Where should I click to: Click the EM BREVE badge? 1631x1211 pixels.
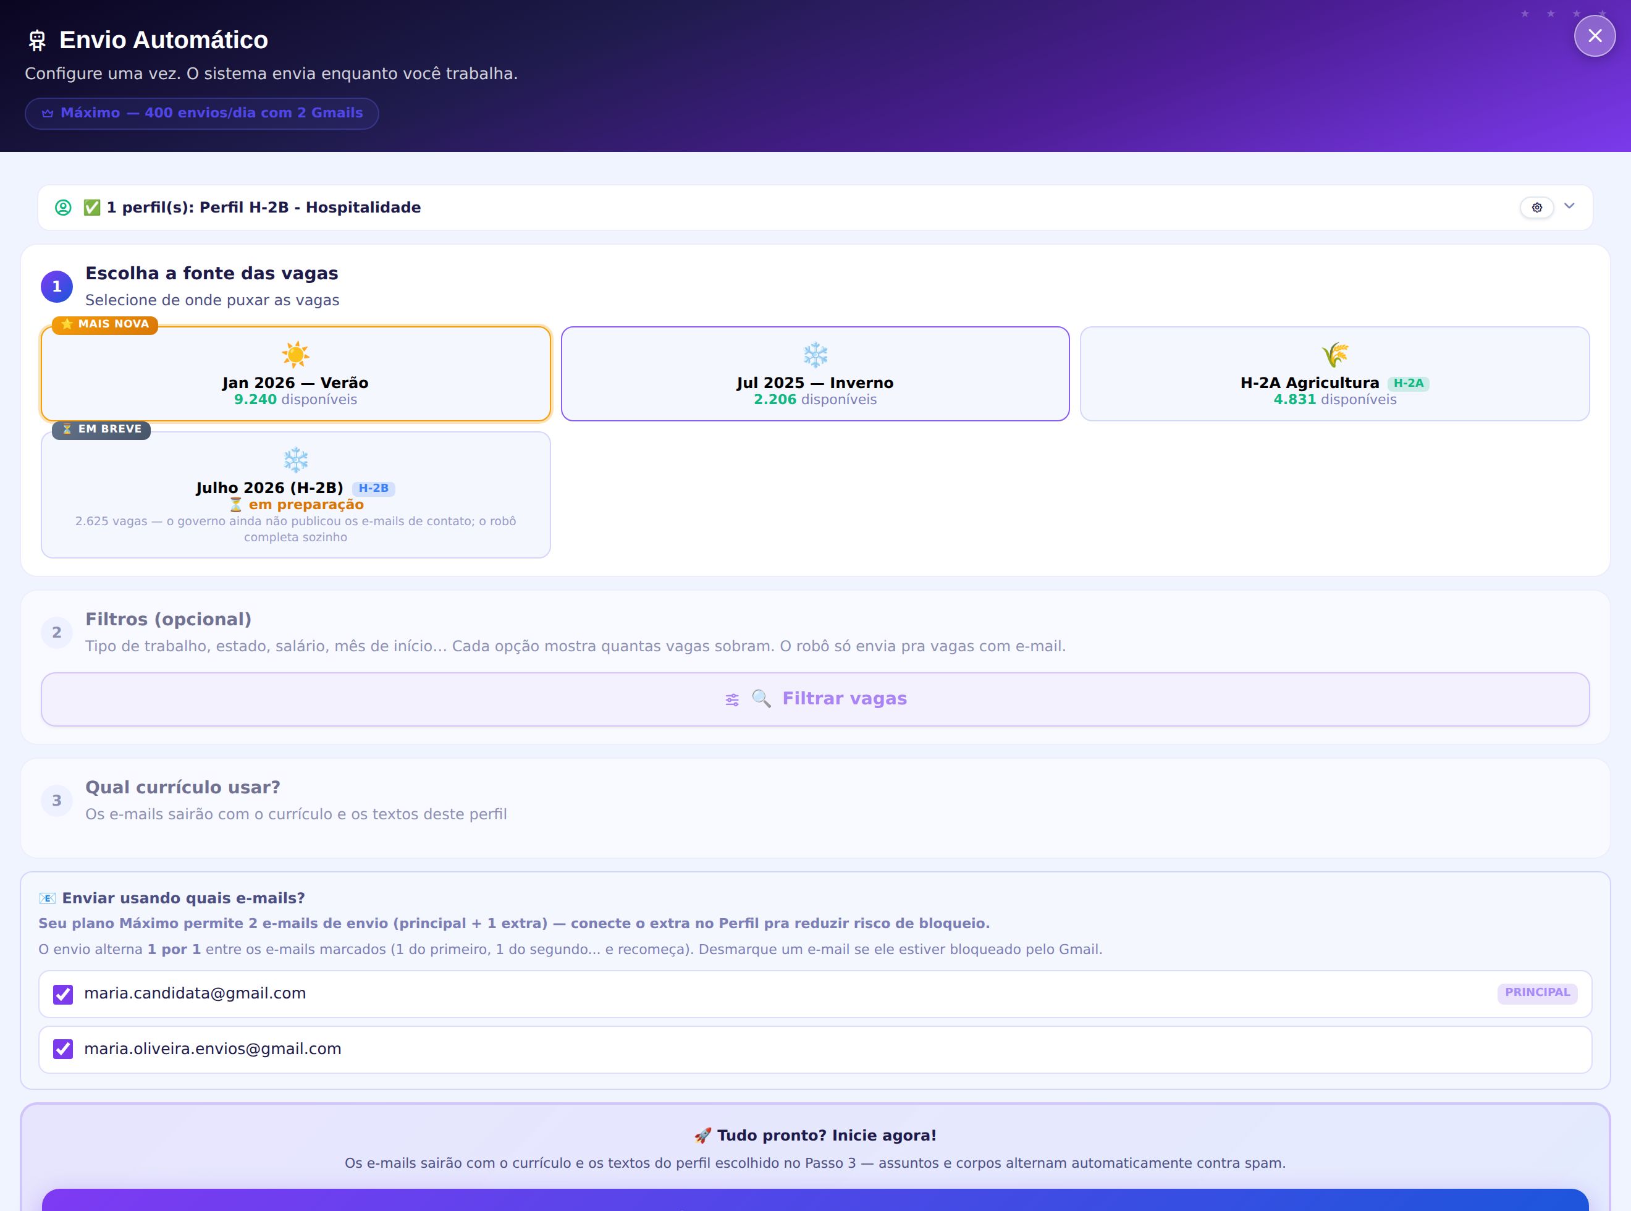(101, 429)
